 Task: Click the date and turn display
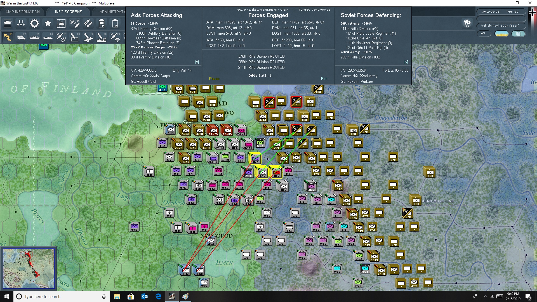point(501,12)
